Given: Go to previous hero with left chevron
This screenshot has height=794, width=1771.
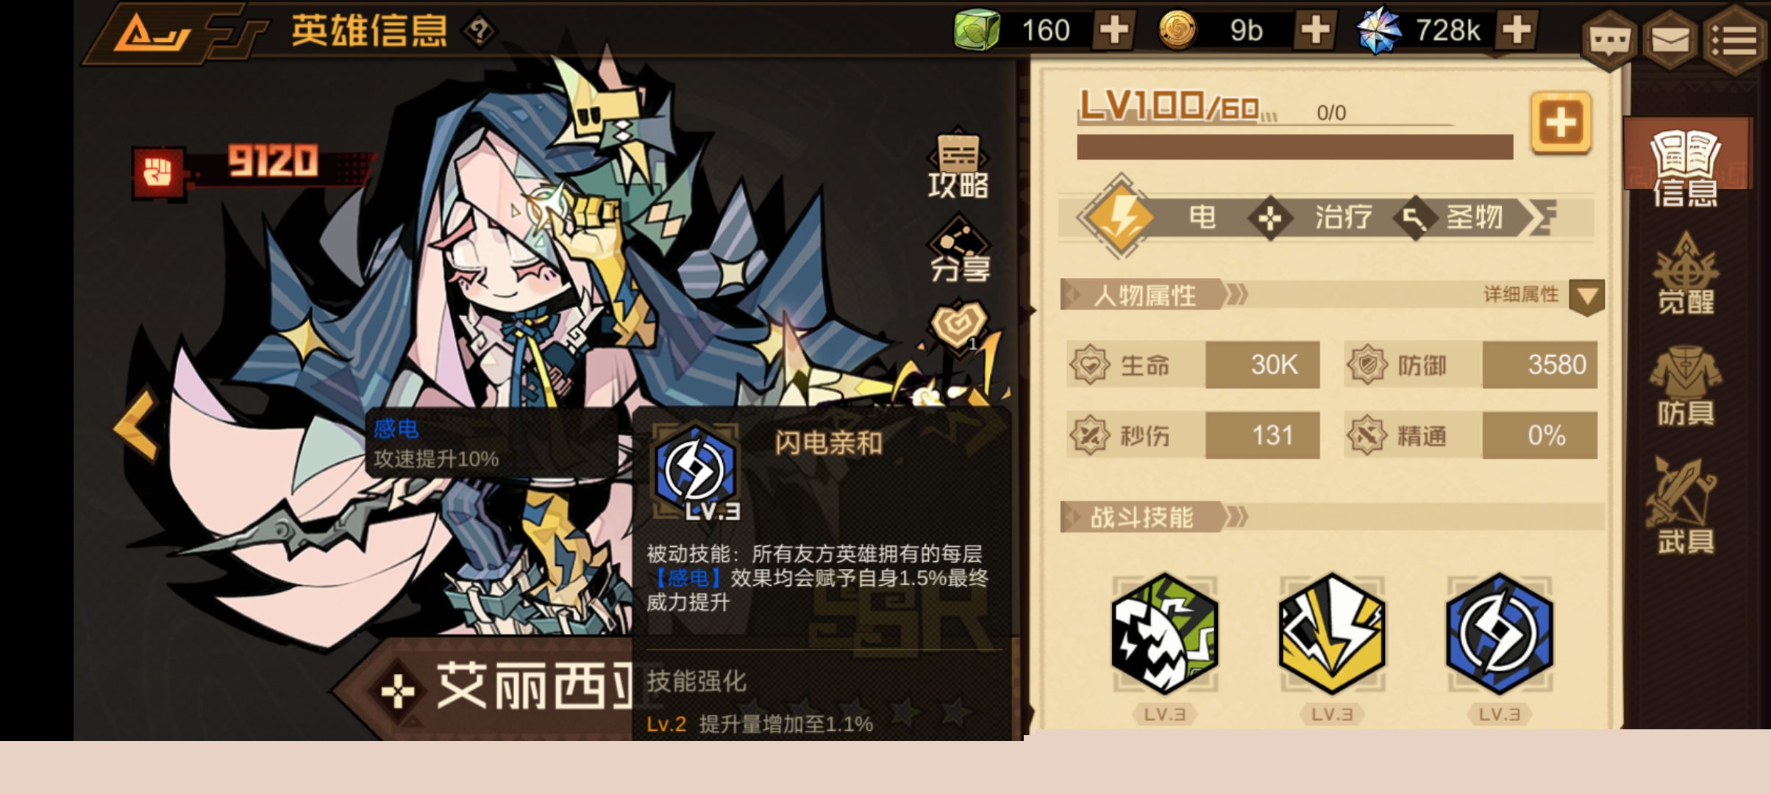Looking at the screenshot, I should [137, 426].
